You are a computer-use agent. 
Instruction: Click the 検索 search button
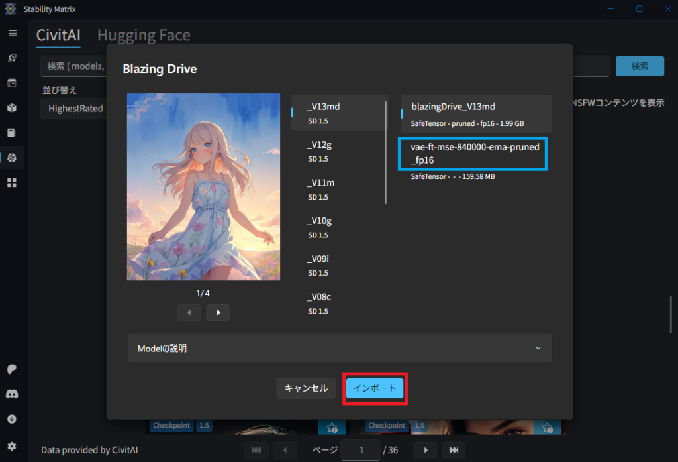coord(640,66)
